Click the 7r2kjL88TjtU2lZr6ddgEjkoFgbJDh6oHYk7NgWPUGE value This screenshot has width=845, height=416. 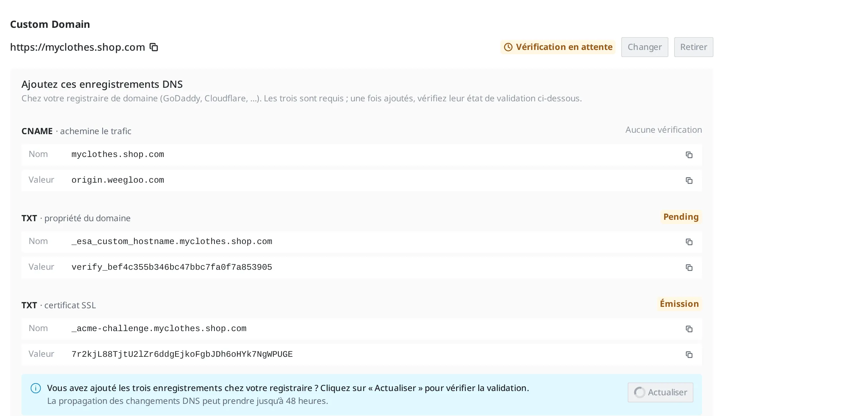coord(182,354)
